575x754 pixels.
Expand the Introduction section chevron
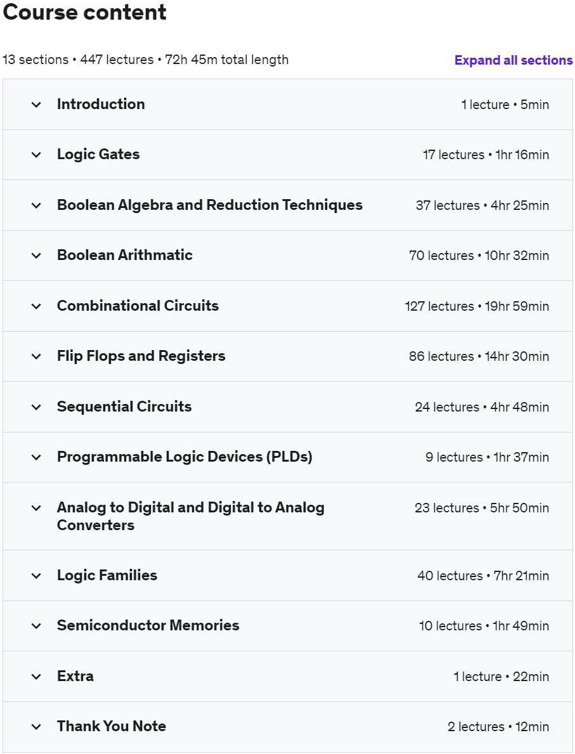click(x=36, y=105)
